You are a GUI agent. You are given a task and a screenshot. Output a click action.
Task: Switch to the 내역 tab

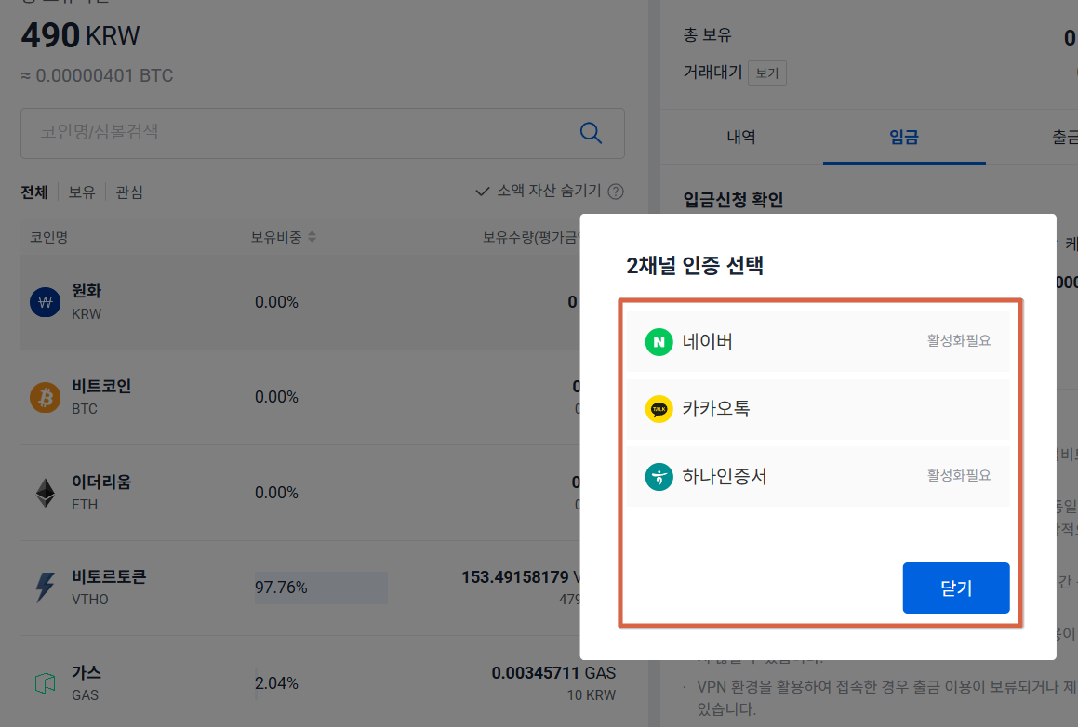741,137
